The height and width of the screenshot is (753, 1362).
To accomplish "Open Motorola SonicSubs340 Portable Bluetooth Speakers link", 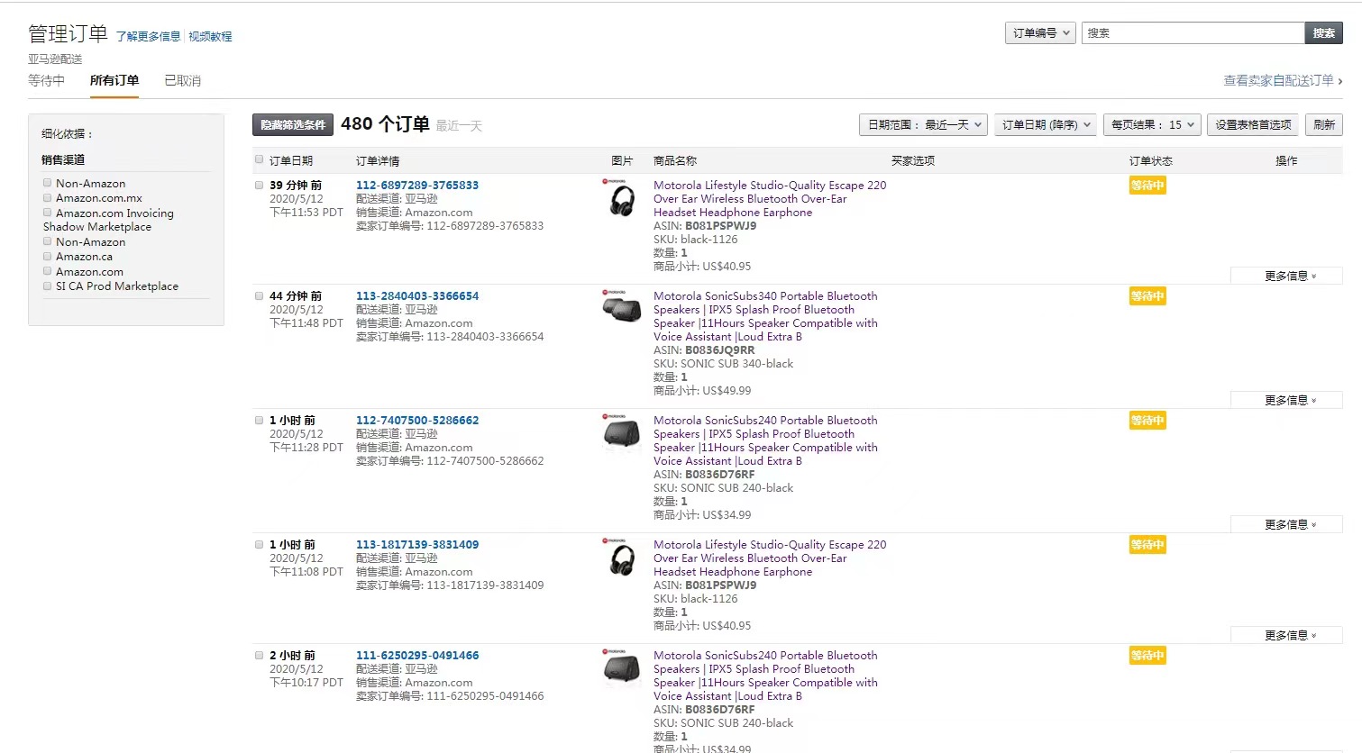I will coord(765,316).
